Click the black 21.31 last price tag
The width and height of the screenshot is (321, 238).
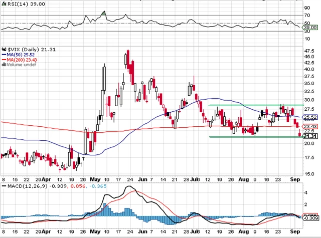click(310, 136)
